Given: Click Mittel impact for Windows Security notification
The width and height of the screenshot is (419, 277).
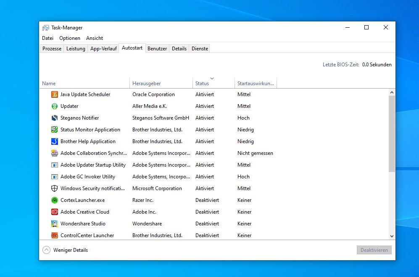Looking at the screenshot, I should [x=244, y=188].
